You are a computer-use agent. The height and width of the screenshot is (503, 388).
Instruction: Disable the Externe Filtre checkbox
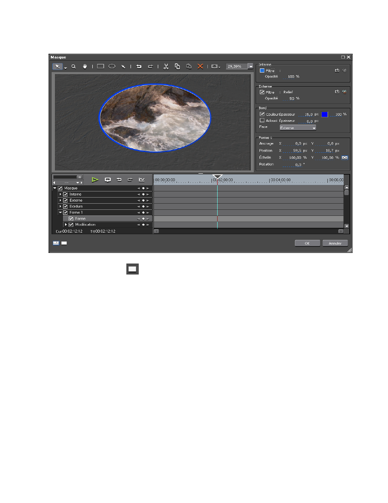tap(262, 92)
